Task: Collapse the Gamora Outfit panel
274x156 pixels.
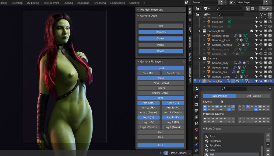Action: tap(138, 16)
